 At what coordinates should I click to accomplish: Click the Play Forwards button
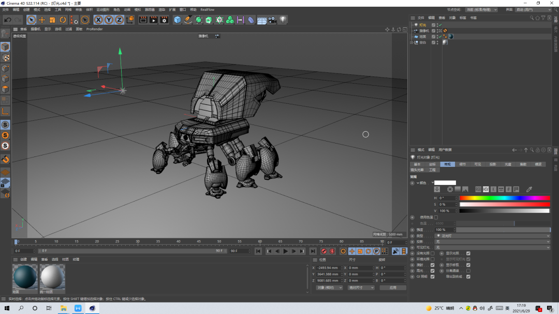pyautogui.click(x=286, y=251)
